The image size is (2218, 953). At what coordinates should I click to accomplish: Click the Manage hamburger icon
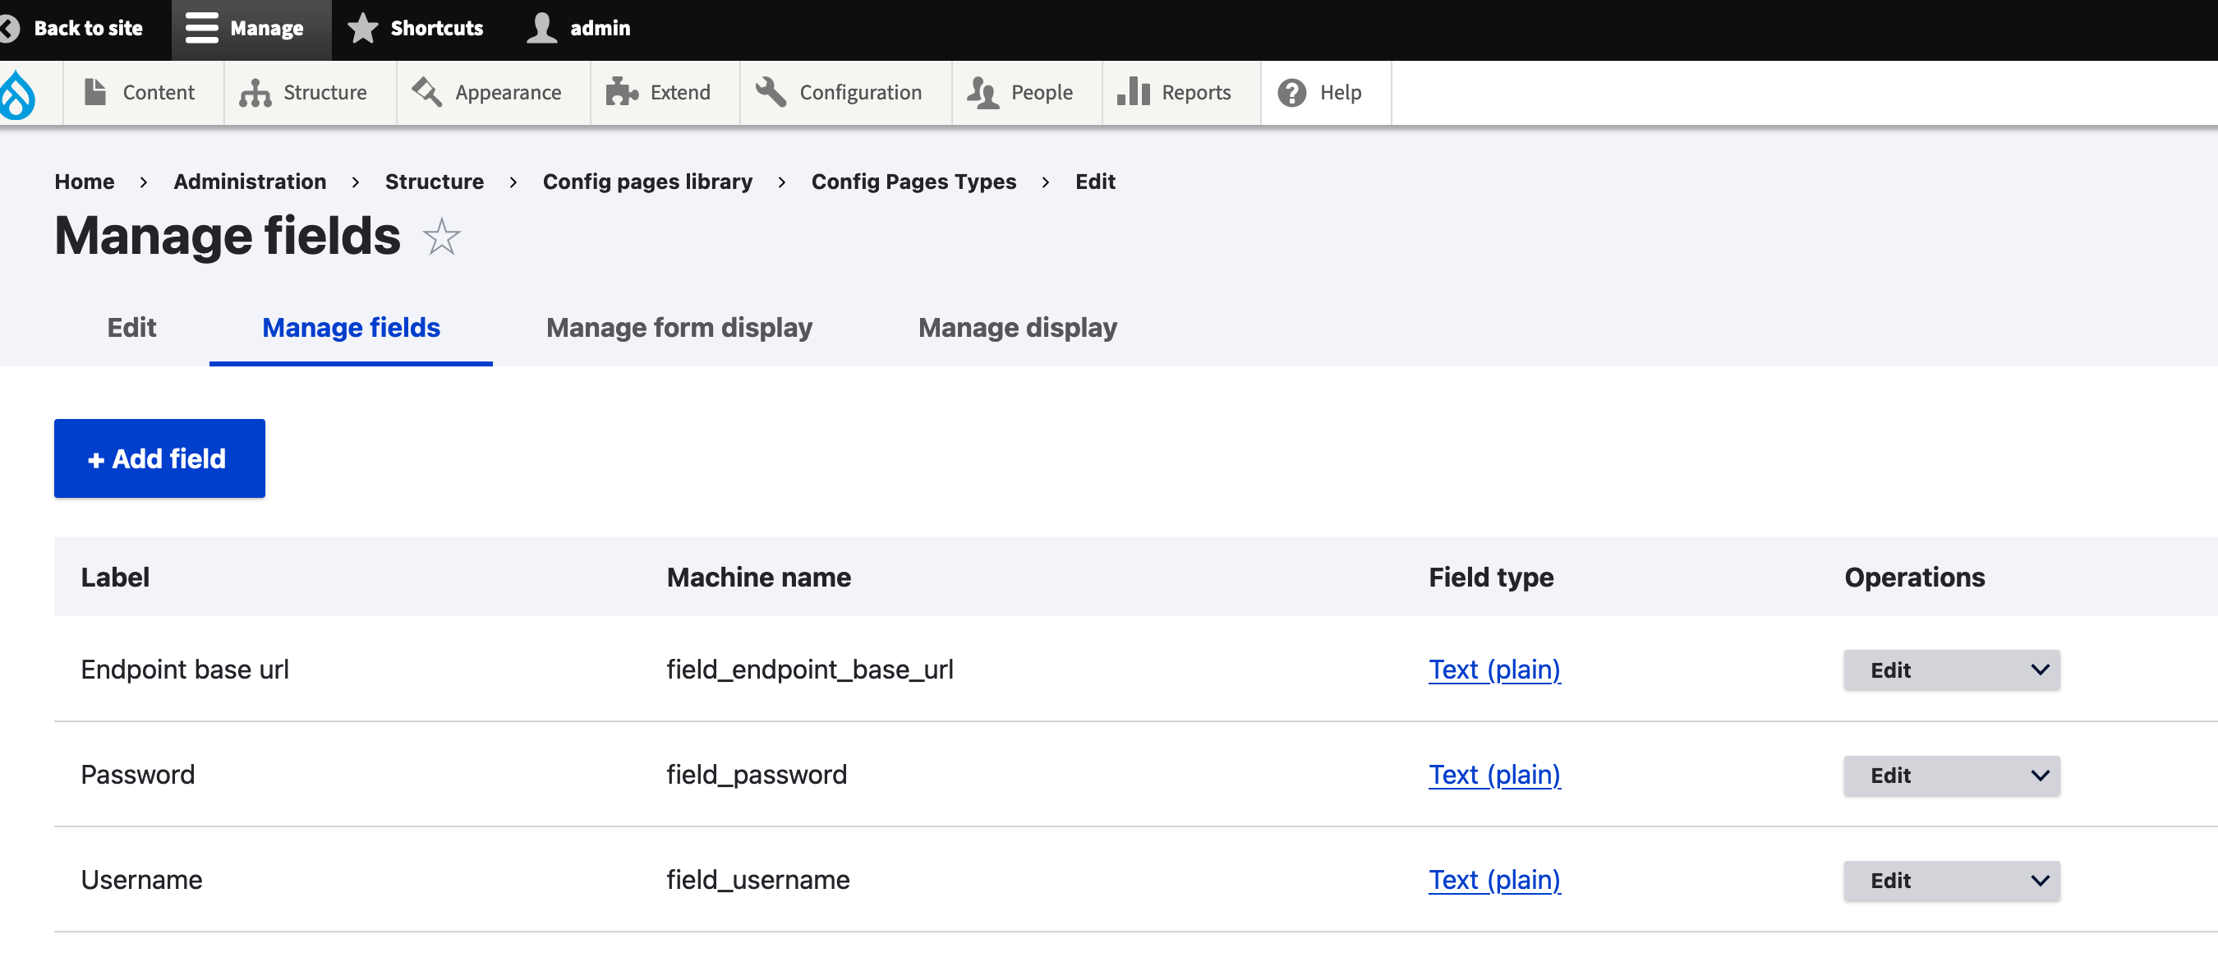[201, 29]
